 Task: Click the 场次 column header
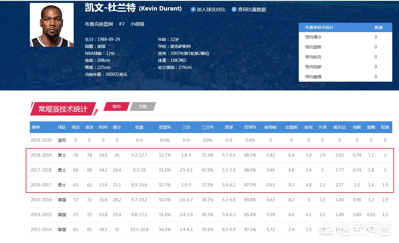click(x=76, y=127)
